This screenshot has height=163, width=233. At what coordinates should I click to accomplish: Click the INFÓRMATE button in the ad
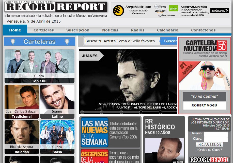(x=220, y=11)
